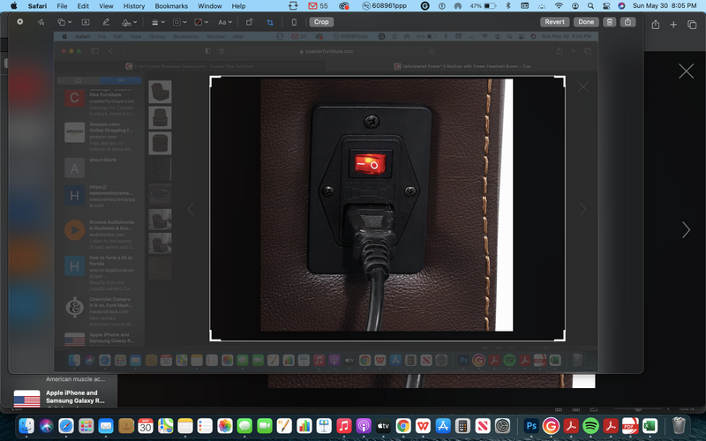Image resolution: width=706 pixels, height=441 pixels.
Task: Add a text box annotation
Action: point(86,22)
